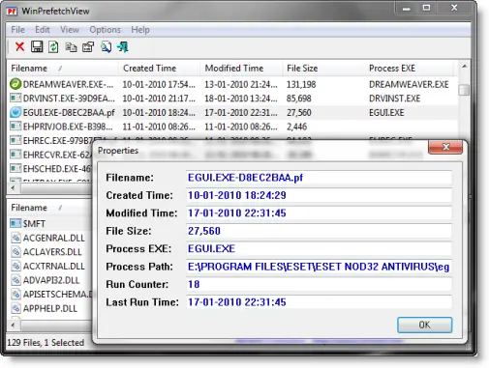Click the $MFT entry icon

15,223
